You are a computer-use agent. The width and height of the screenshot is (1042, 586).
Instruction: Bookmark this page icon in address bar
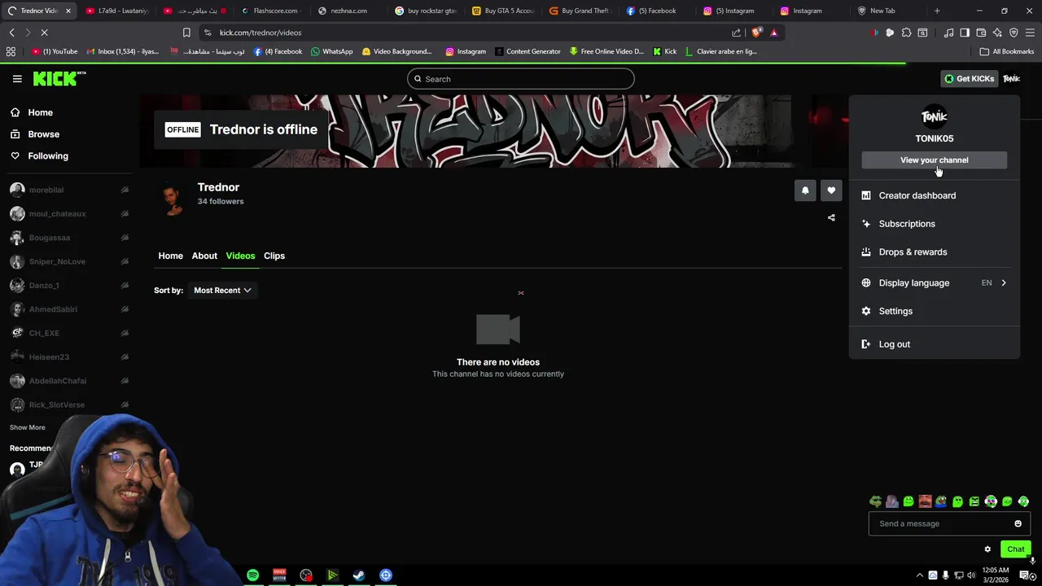pyautogui.click(x=186, y=33)
